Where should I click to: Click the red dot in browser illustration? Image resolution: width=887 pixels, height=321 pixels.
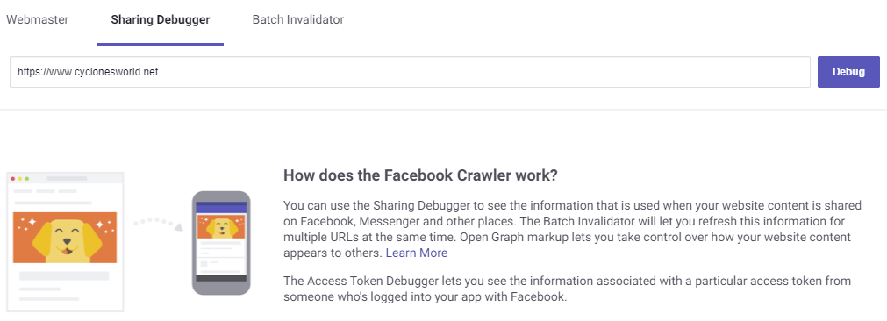tap(12, 179)
